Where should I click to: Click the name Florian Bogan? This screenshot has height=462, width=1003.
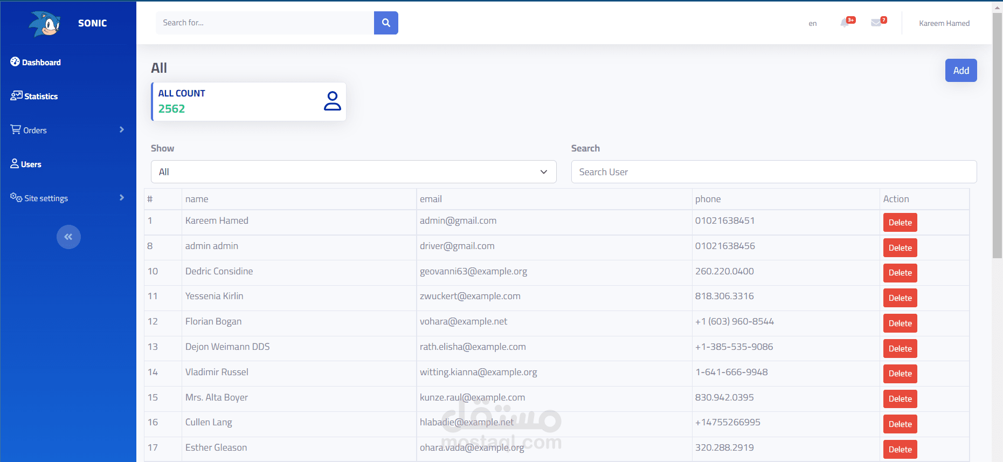[x=213, y=321]
